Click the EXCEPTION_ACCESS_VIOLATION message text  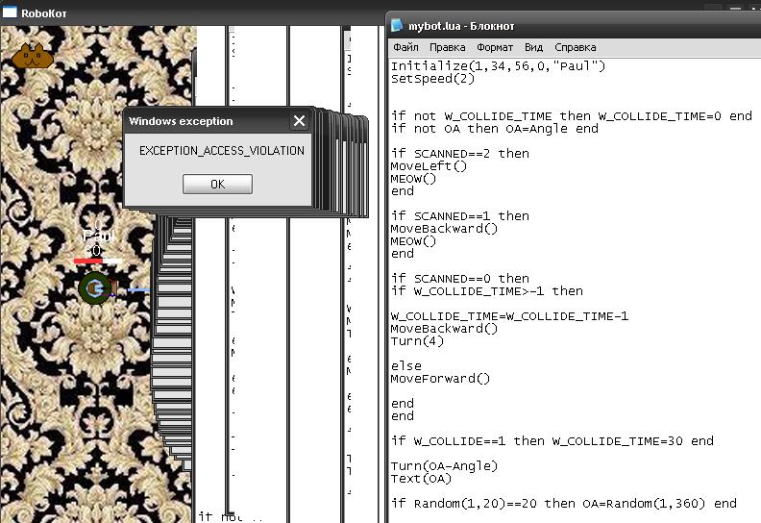(x=221, y=151)
